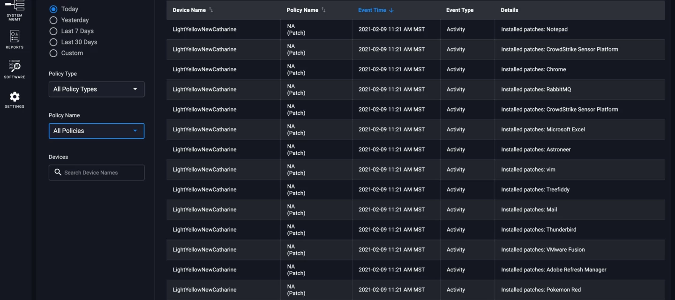Select row with Installed patches: Chrome
Viewport: 675px width, 300px height.
pyautogui.click(x=415, y=69)
